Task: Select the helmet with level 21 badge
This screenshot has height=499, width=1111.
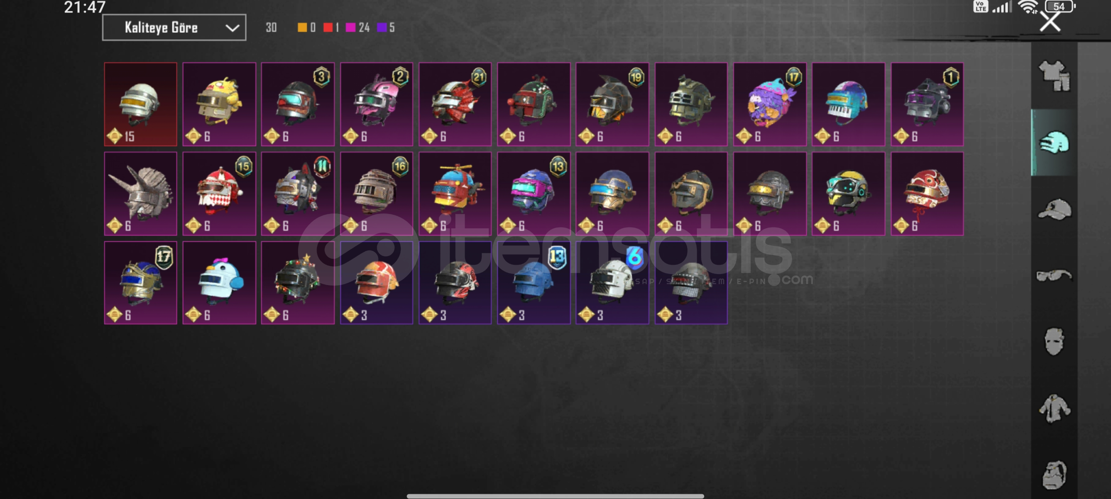Action: click(x=455, y=104)
